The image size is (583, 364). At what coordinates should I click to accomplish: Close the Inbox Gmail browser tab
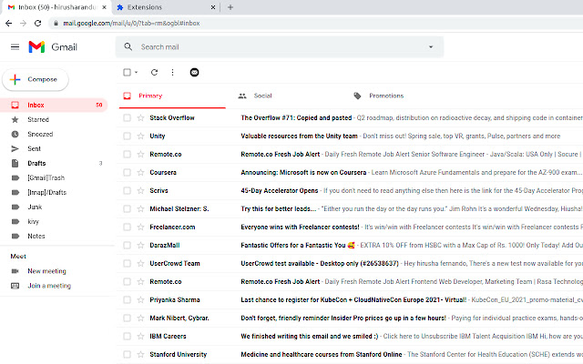pyautogui.click(x=104, y=7)
